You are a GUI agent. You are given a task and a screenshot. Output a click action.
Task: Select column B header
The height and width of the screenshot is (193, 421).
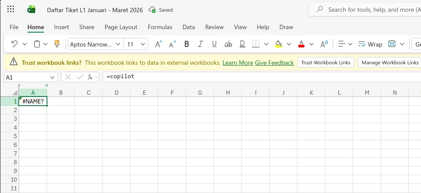pyautogui.click(x=61, y=93)
